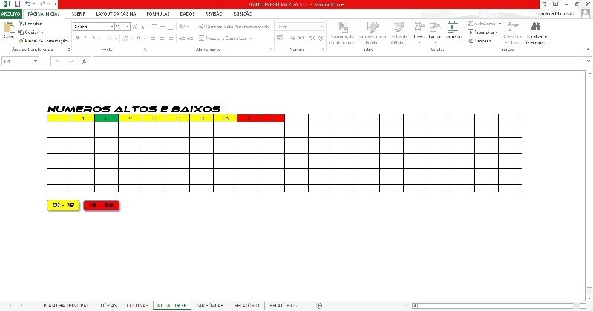Switch to the PLANILHA PRINCIPAL sheet tab

tap(66, 305)
